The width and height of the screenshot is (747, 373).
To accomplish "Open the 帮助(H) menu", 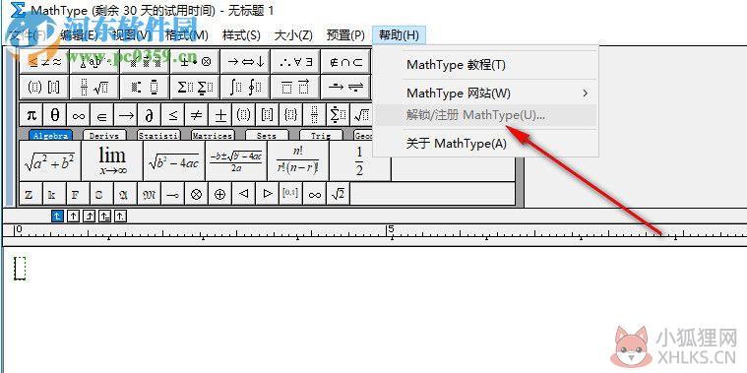I will 399,34.
